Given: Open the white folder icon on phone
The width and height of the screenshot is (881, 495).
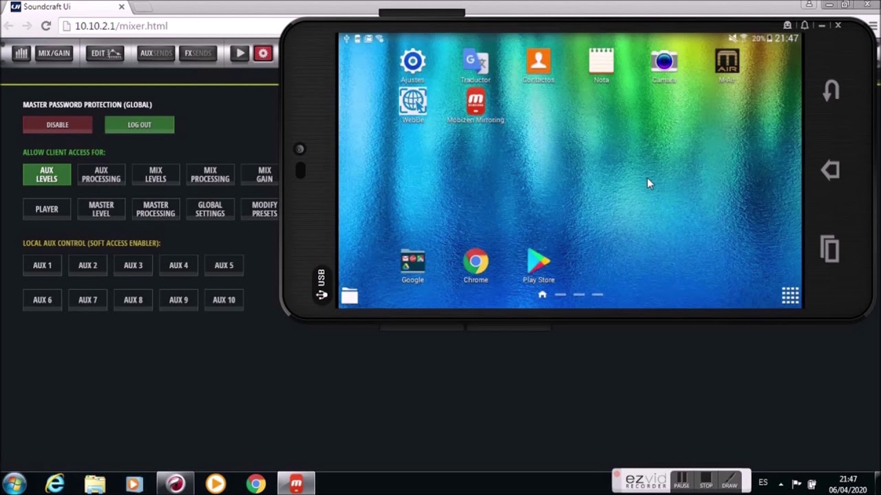Looking at the screenshot, I should pos(350,296).
